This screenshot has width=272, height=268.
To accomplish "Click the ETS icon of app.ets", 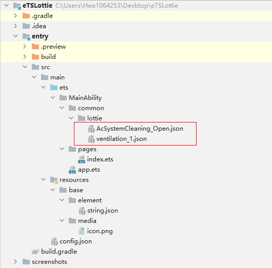I will pos(72,170).
